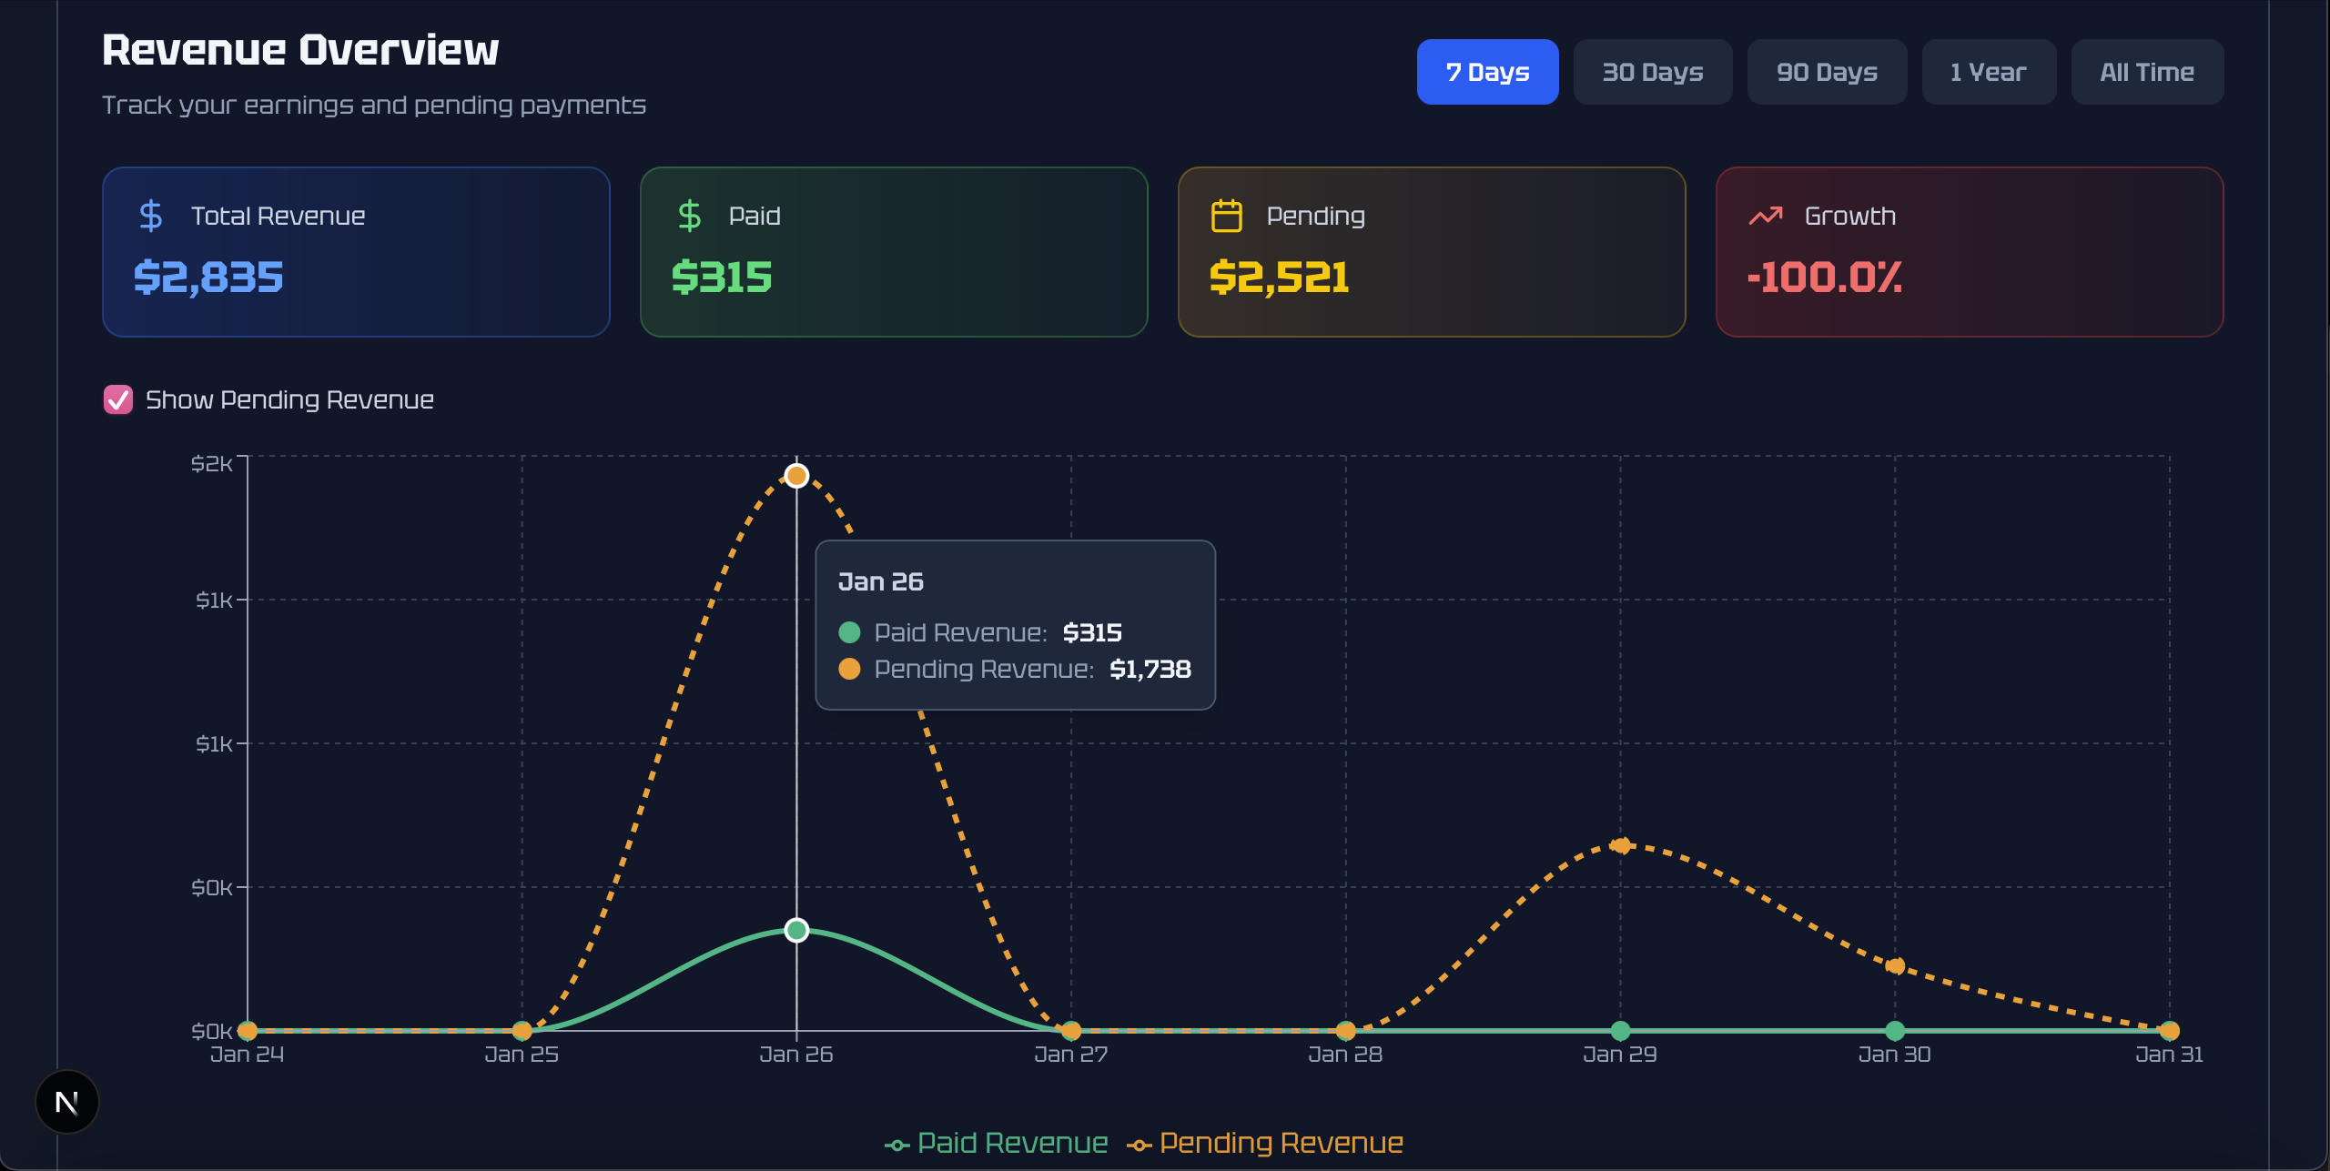This screenshot has width=2330, height=1171.
Task: Click the $2k y-axis label
Action: pyautogui.click(x=212, y=464)
